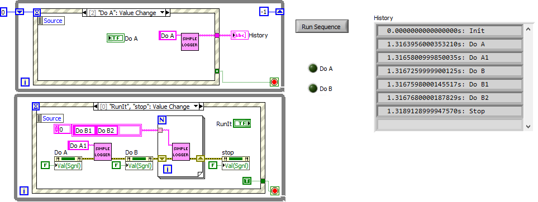Click the Run Sequence button
538x202 pixels.
coord(322,26)
